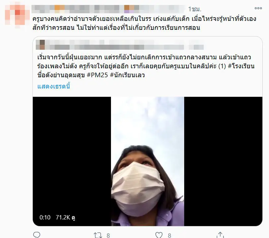269x238 pixels.
Task: Open the quoted tweet text body
Action: pyautogui.click(x=146, y=66)
